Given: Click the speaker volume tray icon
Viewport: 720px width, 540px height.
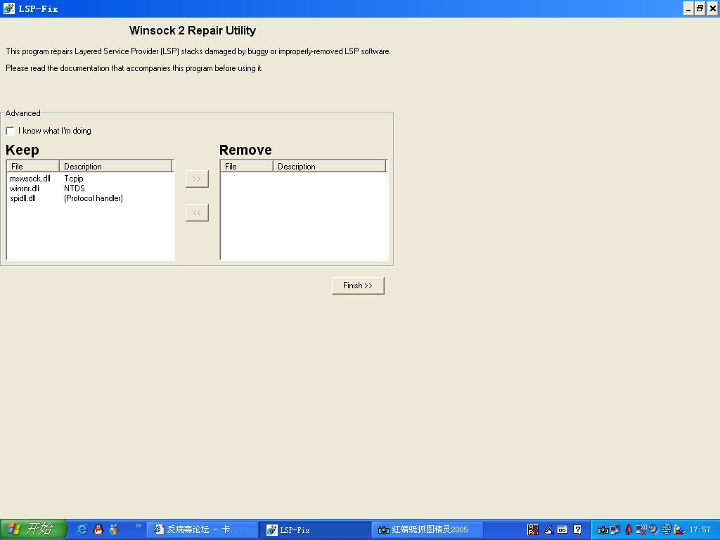Looking at the screenshot, I should tap(653, 529).
